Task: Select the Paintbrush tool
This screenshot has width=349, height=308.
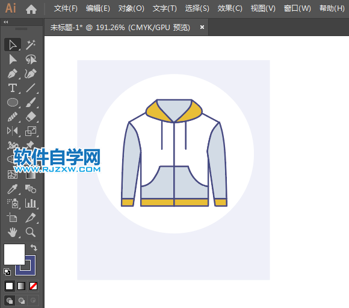Action: point(31,103)
